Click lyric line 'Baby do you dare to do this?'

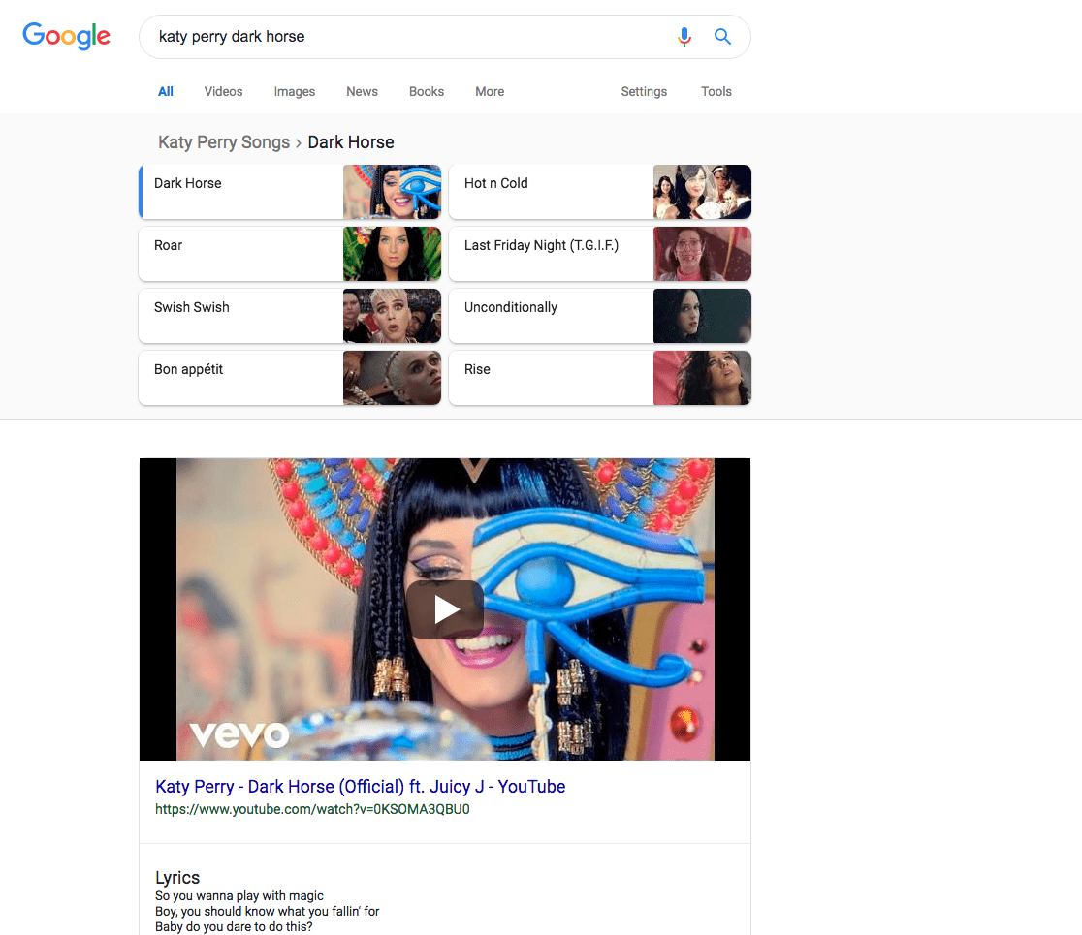pyautogui.click(x=234, y=926)
